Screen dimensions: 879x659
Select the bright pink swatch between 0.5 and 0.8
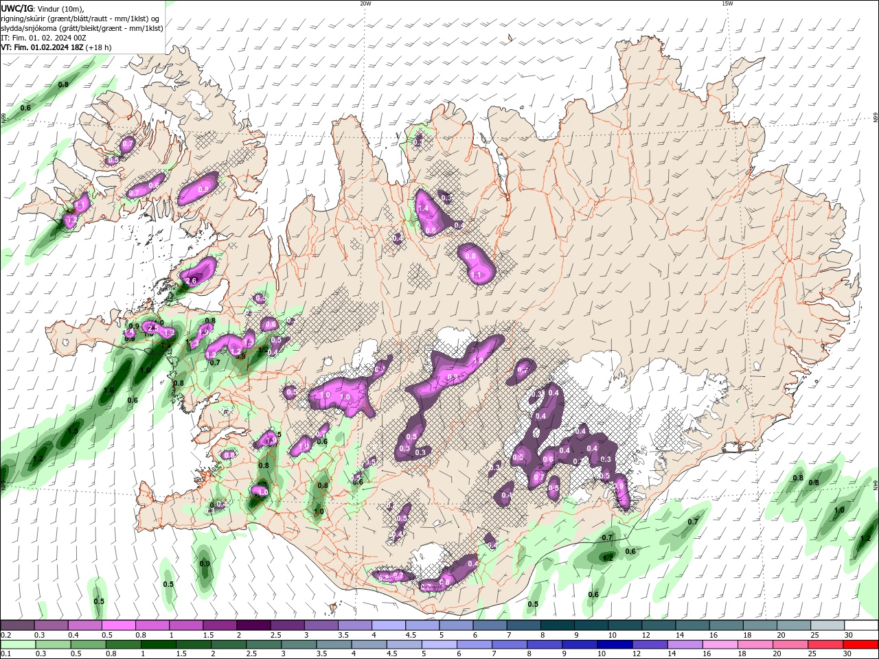(118, 625)
